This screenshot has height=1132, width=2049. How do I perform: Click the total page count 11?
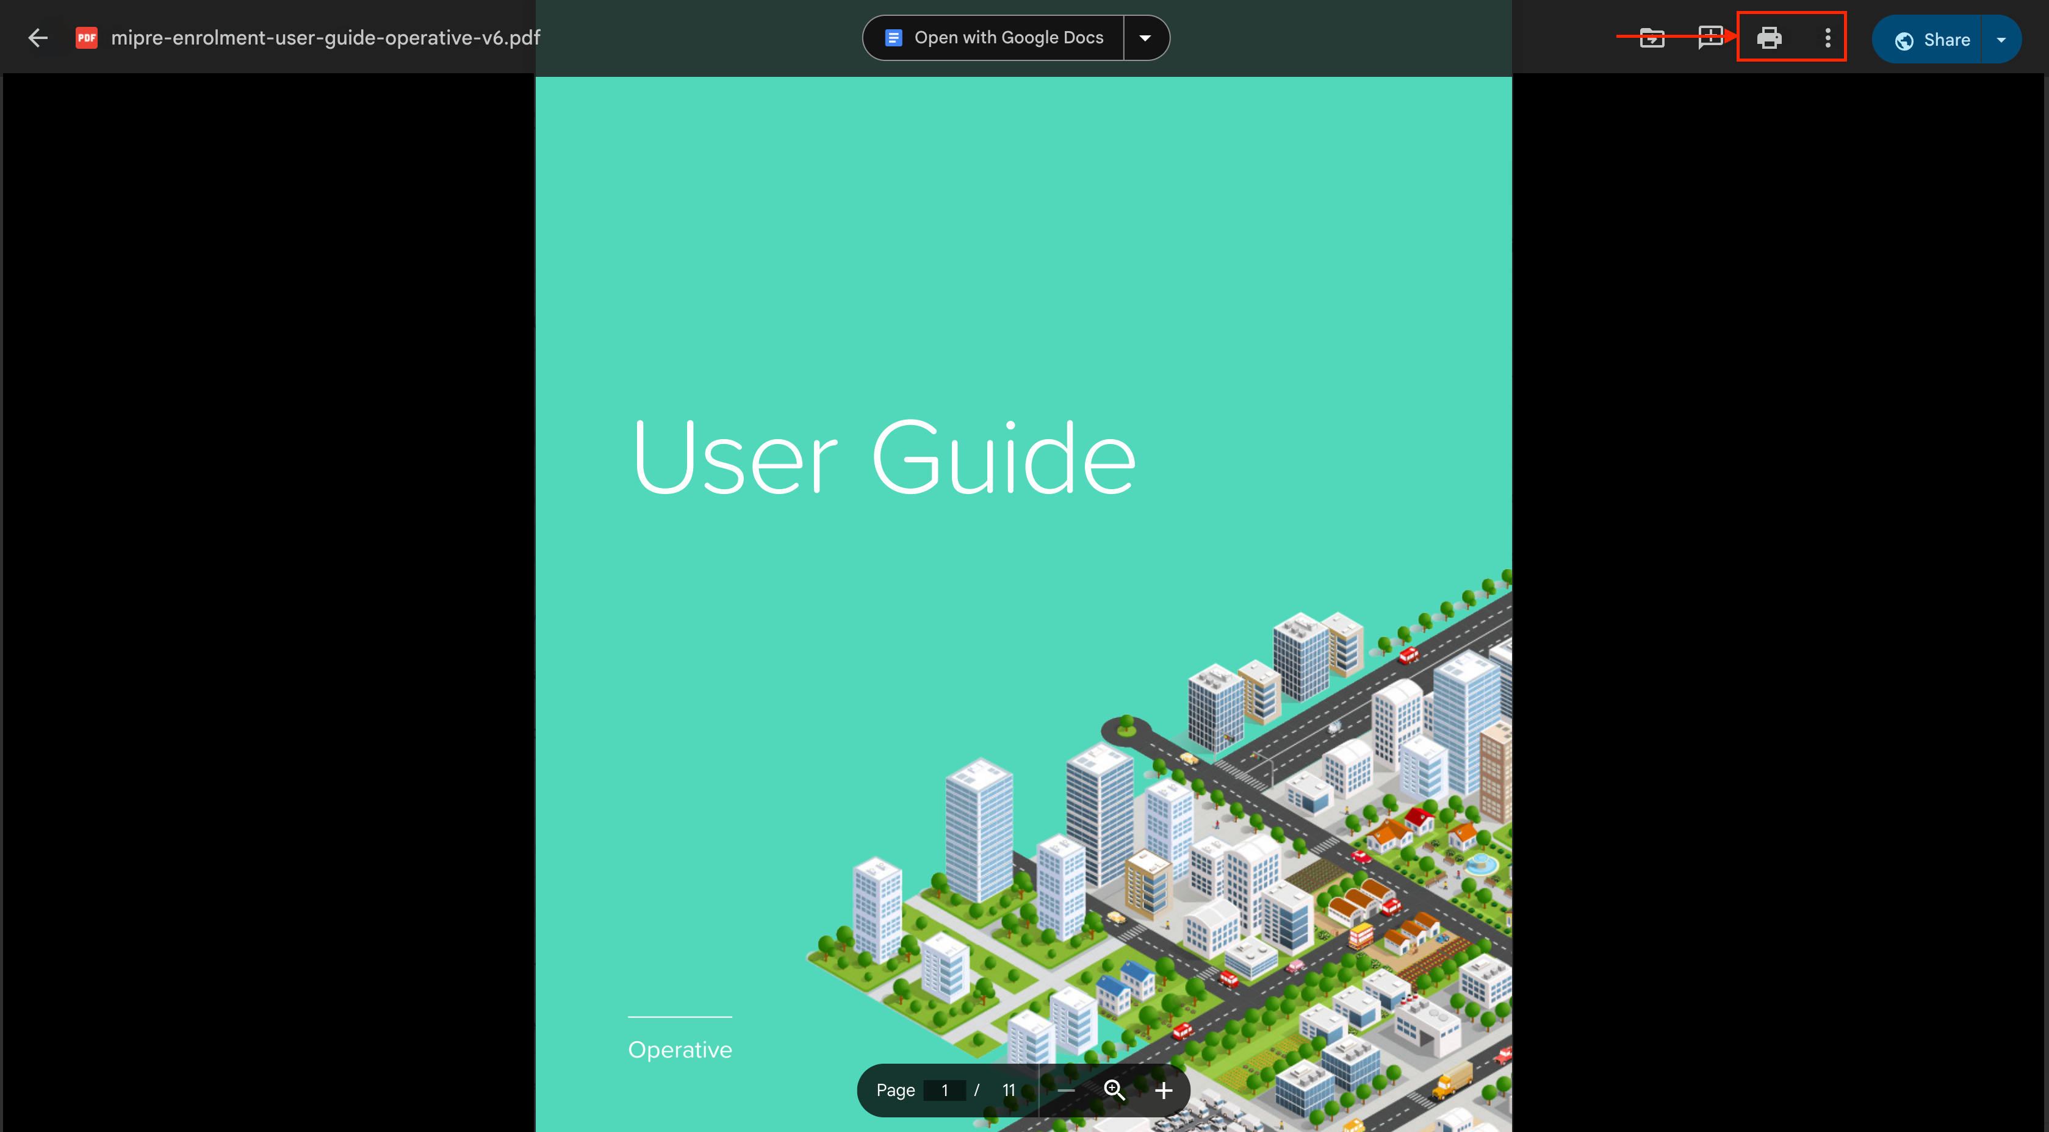click(1009, 1090)
